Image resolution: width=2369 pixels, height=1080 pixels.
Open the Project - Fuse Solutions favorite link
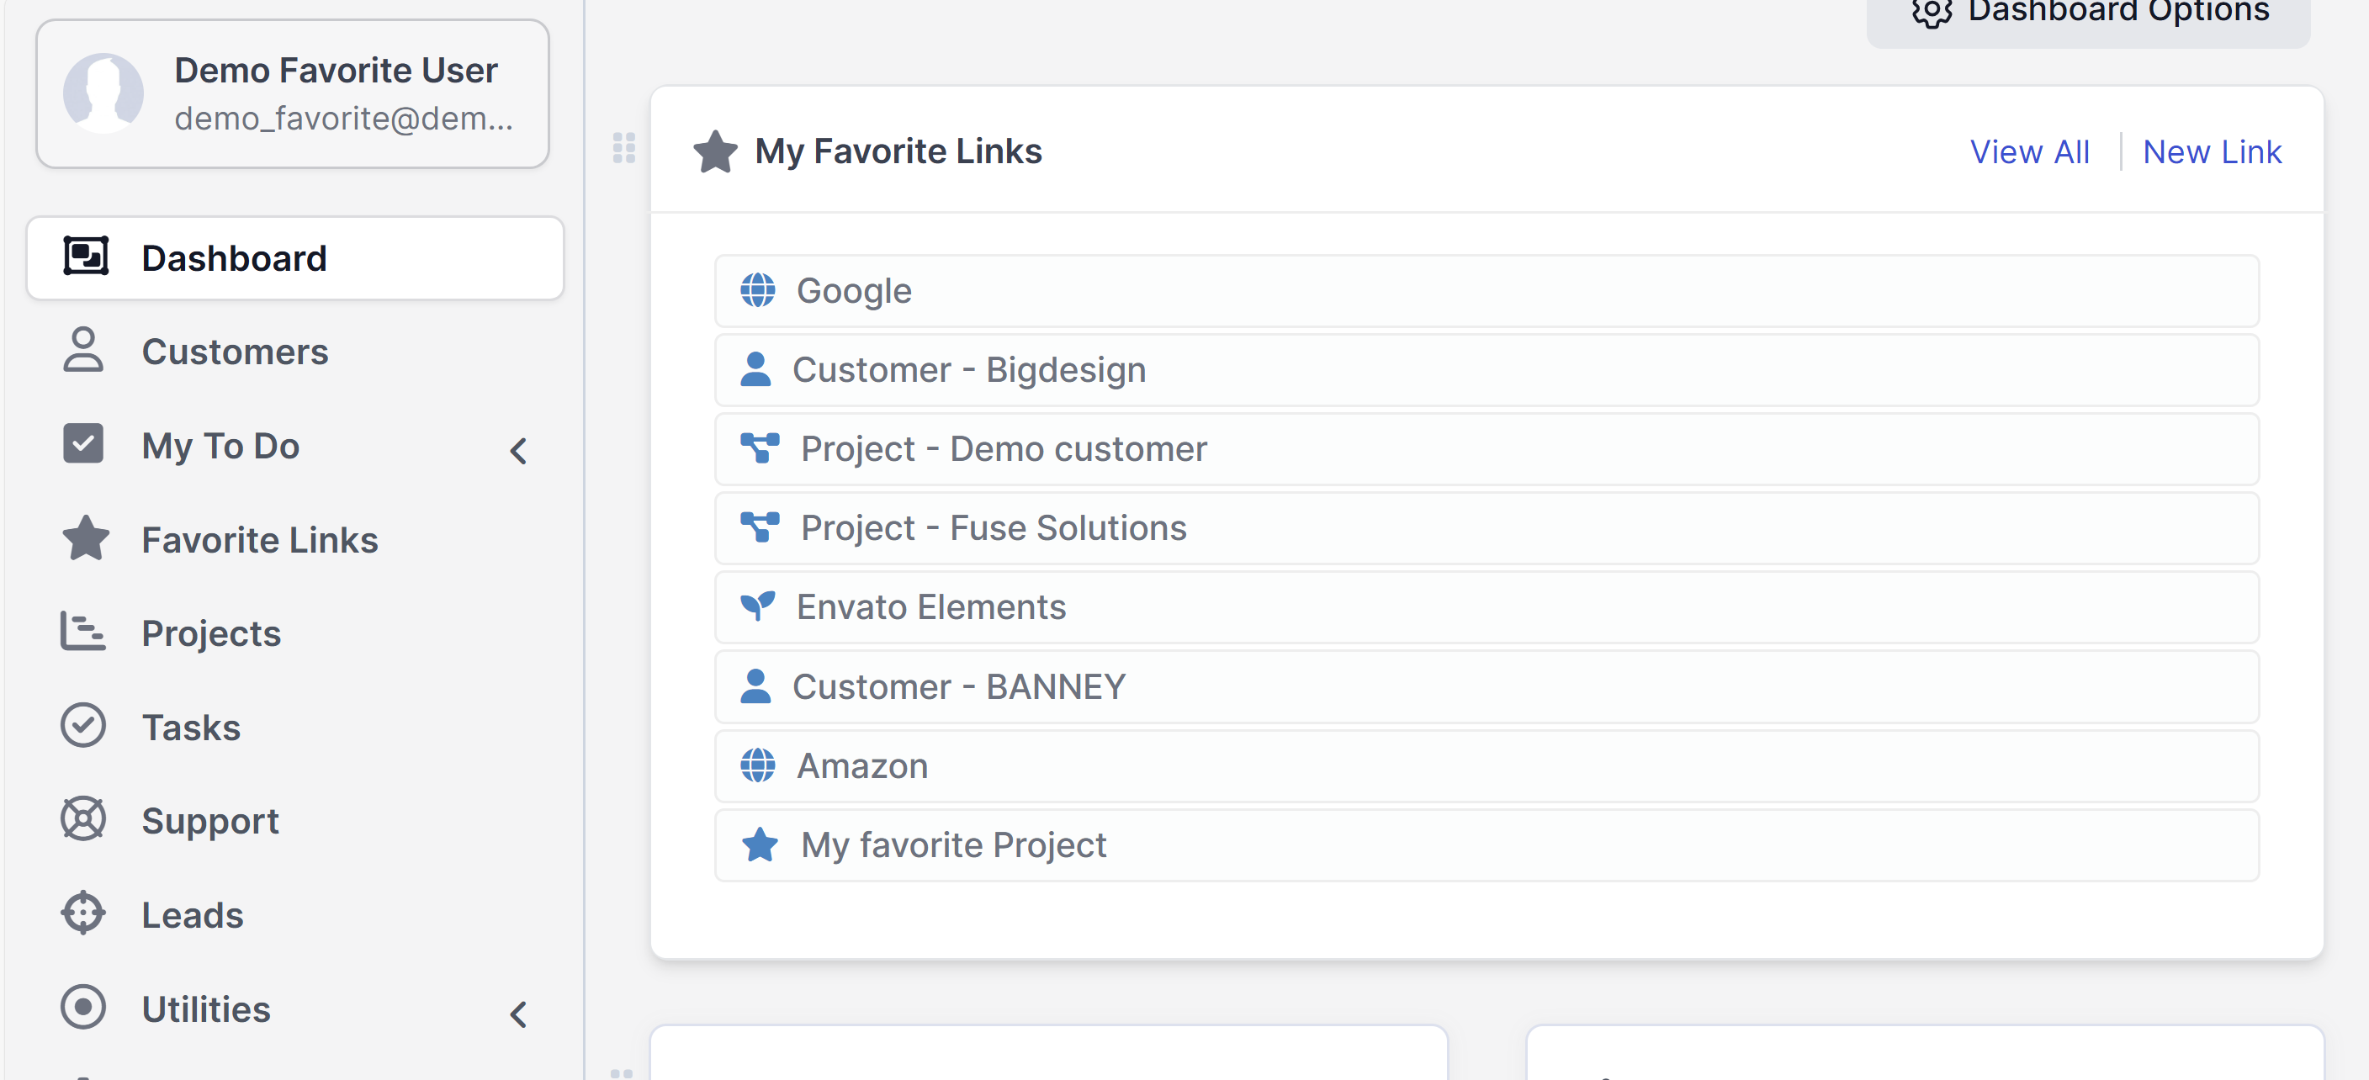click(994, 527)
